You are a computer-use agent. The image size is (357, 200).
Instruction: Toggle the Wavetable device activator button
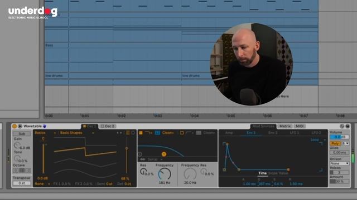tap(15, 126)
